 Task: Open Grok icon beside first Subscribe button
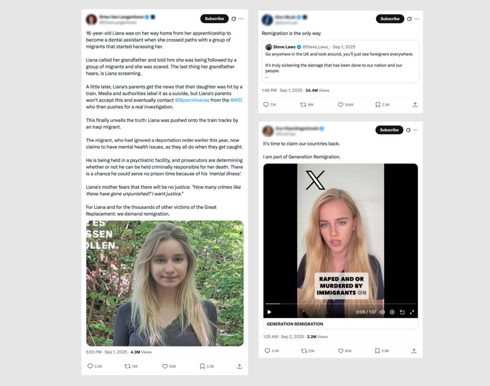[234, 19]
